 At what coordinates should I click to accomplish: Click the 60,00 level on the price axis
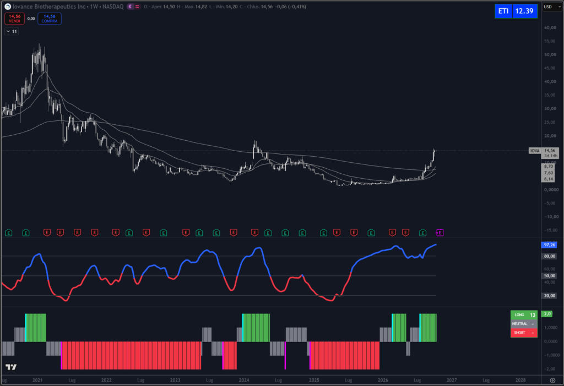pos(550,27)
